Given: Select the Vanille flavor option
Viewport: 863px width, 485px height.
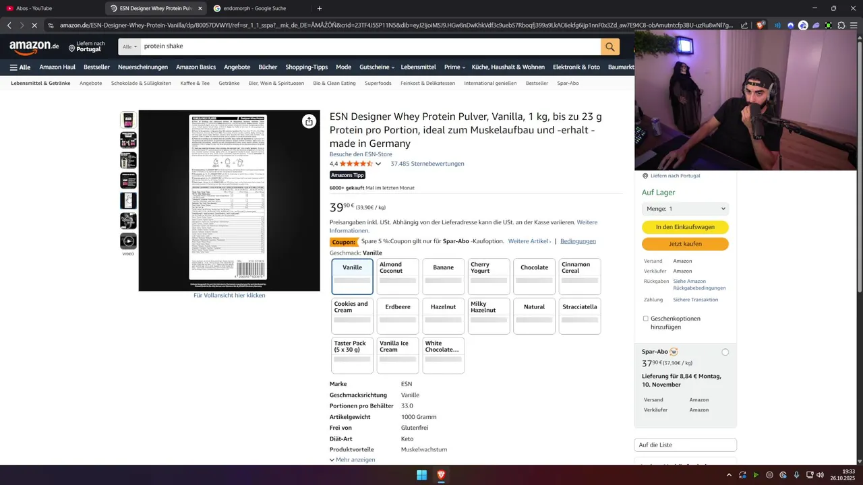Looking at the screenshot, I should pyautogui.click(x=352, y=277).
